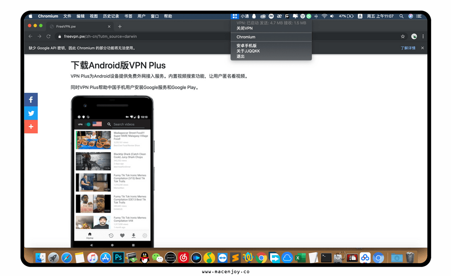The height and width of the screenshot is (276, 451).
Task: Click the Android phone screenshot image
Action: pyautogui.click(x=112, y=171)
